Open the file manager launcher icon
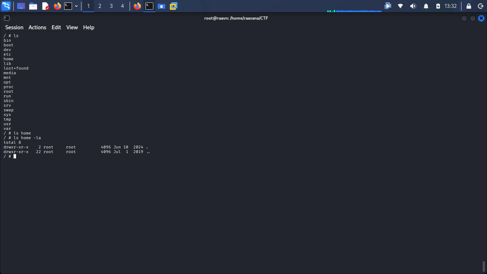Screen dimensions: 487x274 click(33, 6)
